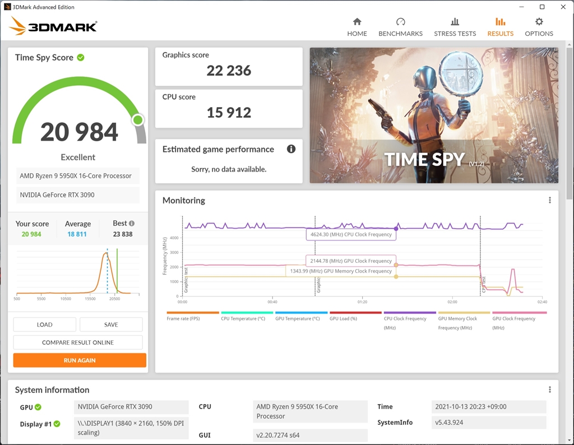Click the Best score 23 838

(x=123, y=234)
